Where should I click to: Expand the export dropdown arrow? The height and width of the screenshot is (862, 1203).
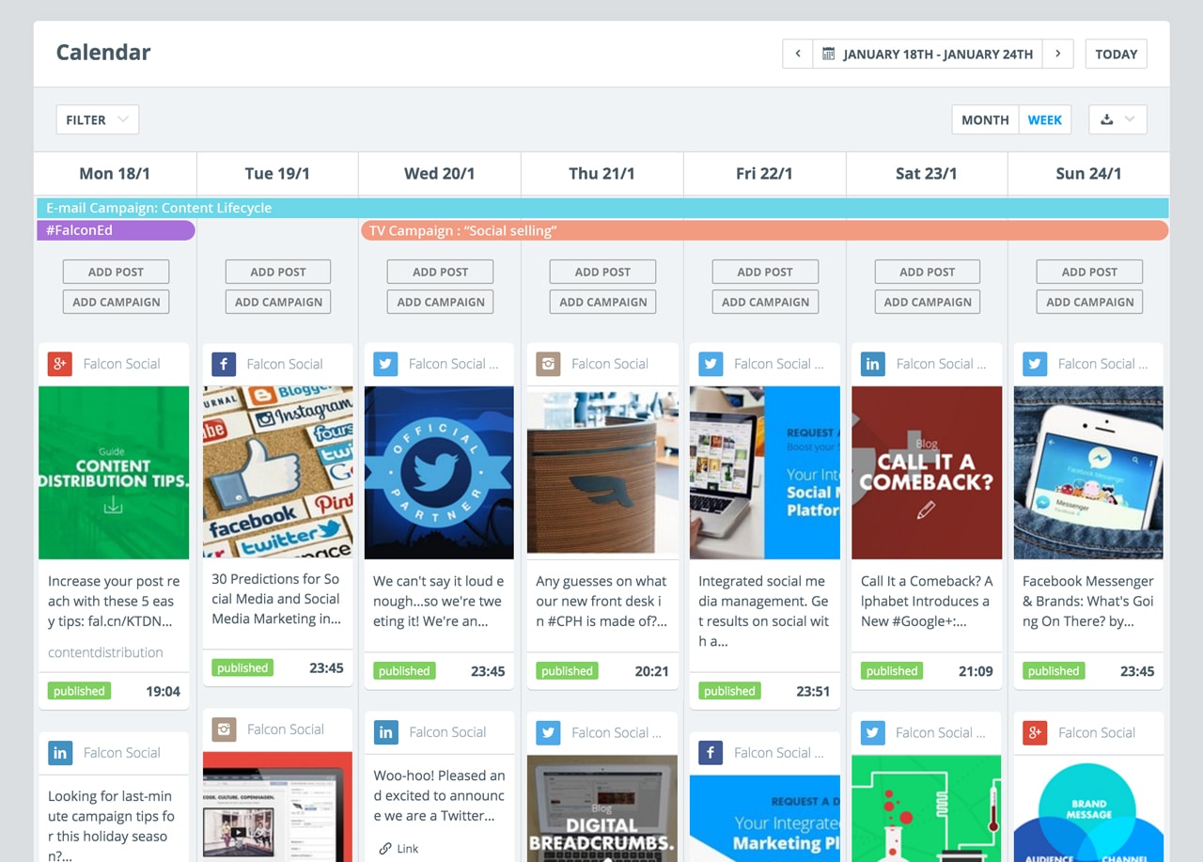[1130, 119]
